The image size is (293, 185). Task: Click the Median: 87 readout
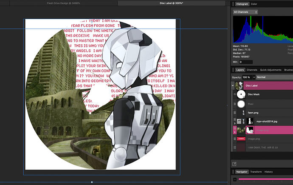tap(239, 53)
